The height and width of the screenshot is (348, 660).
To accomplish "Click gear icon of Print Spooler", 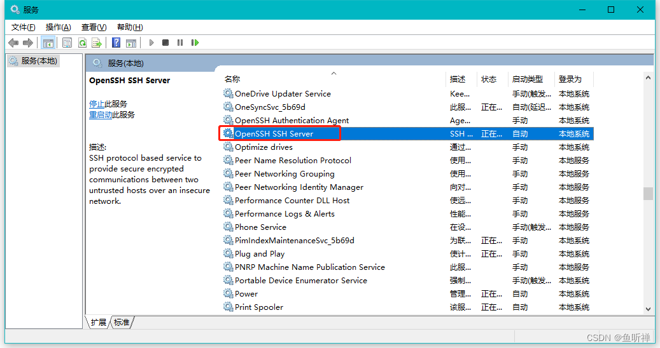I will [228, 307].
